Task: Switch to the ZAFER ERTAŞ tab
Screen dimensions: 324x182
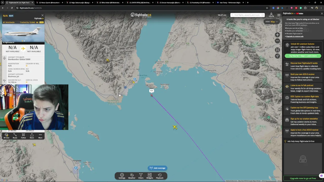Action: point(140,3)
